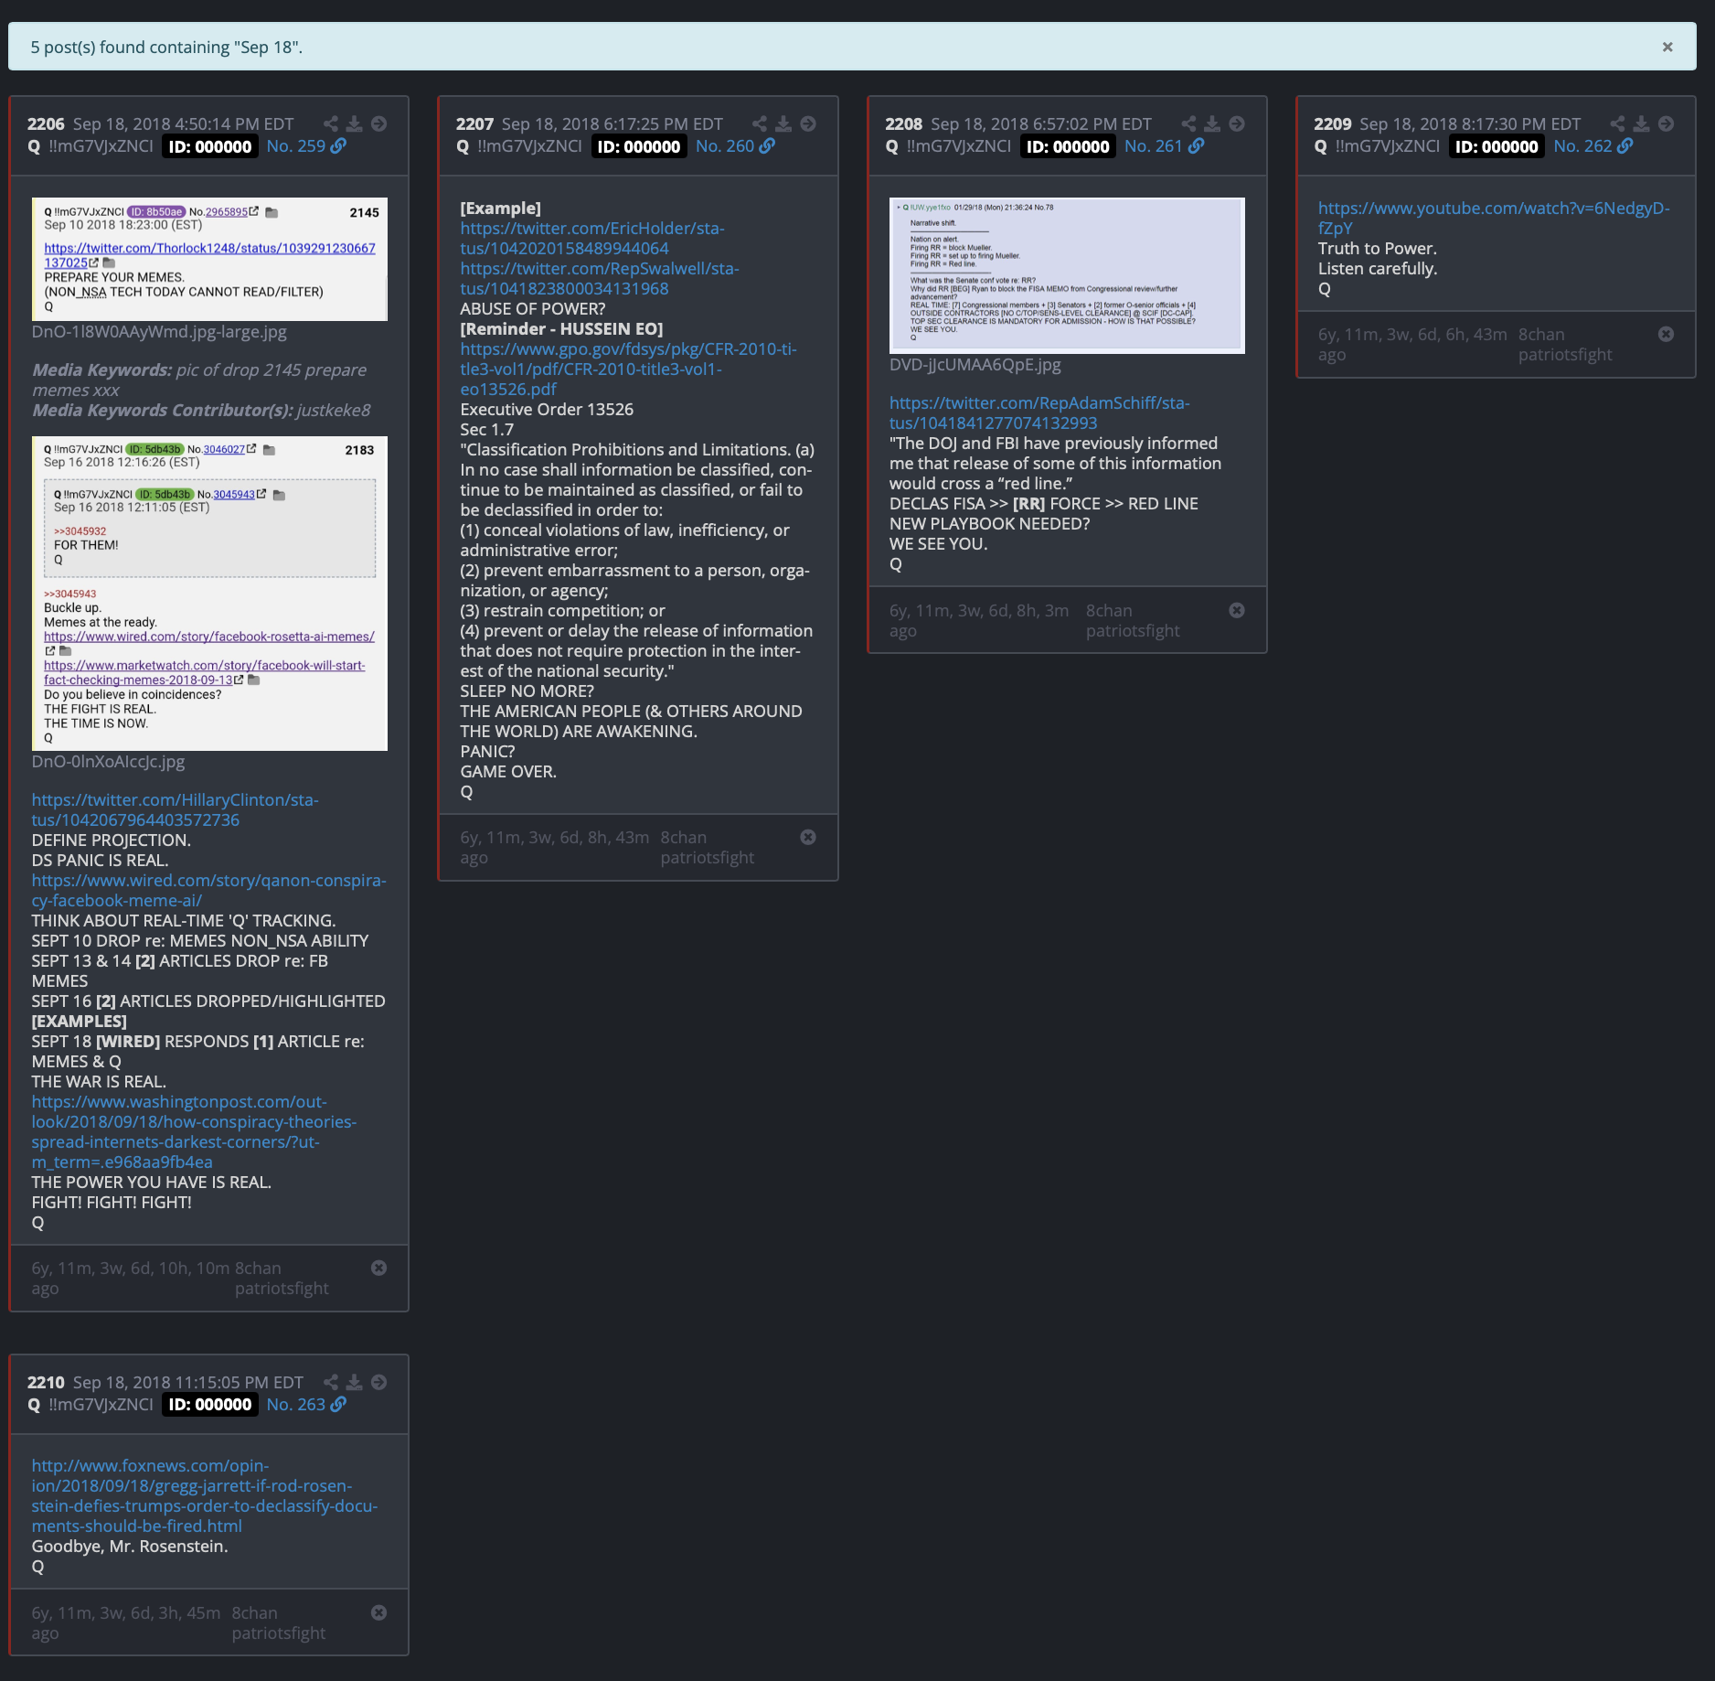The width and height of the screenshot is (1715, 1681).
Task: Click the circled X in post 2209 footer
Action: point(1666,334)
